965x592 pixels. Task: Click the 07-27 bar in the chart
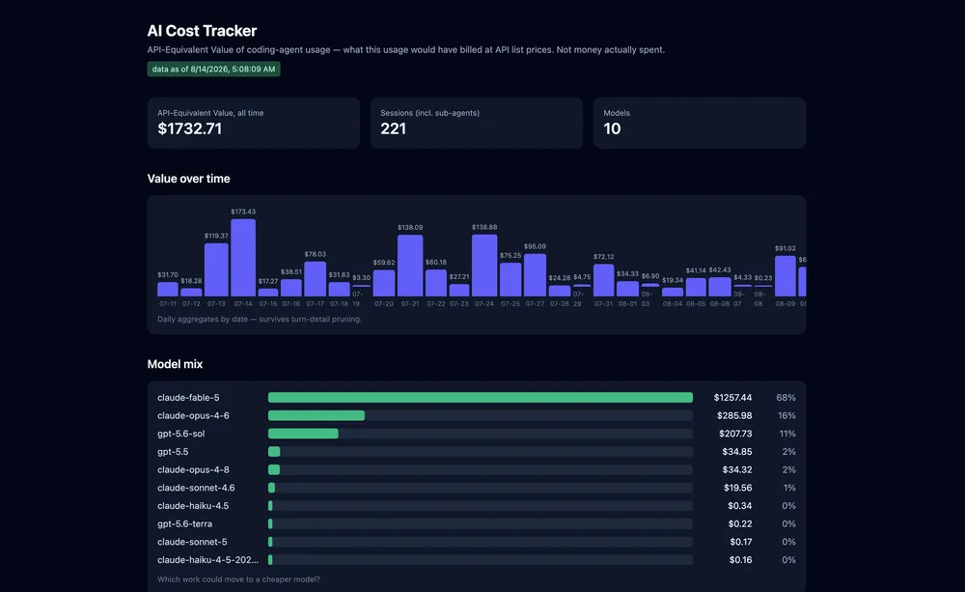point(535,274)
